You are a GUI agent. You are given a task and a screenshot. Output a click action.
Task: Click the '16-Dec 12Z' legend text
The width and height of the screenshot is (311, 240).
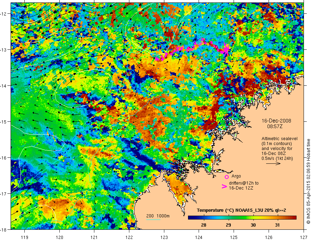click(x=241, y=188)
